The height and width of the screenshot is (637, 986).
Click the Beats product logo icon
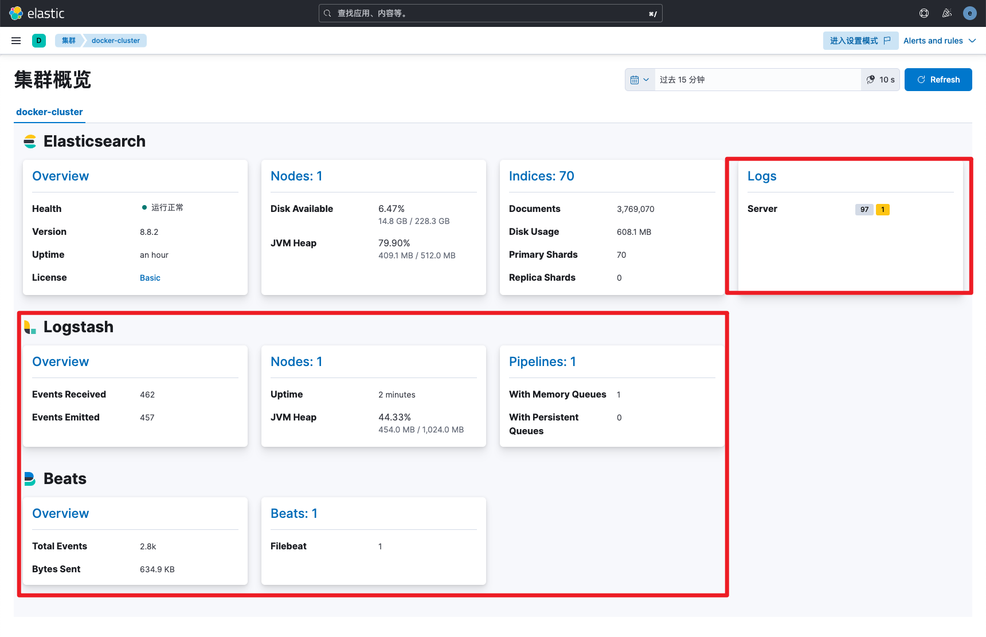click(30, 479)
